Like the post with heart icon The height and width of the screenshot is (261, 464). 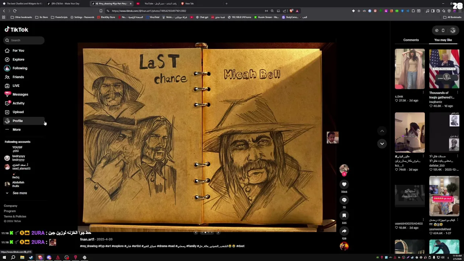344,185
